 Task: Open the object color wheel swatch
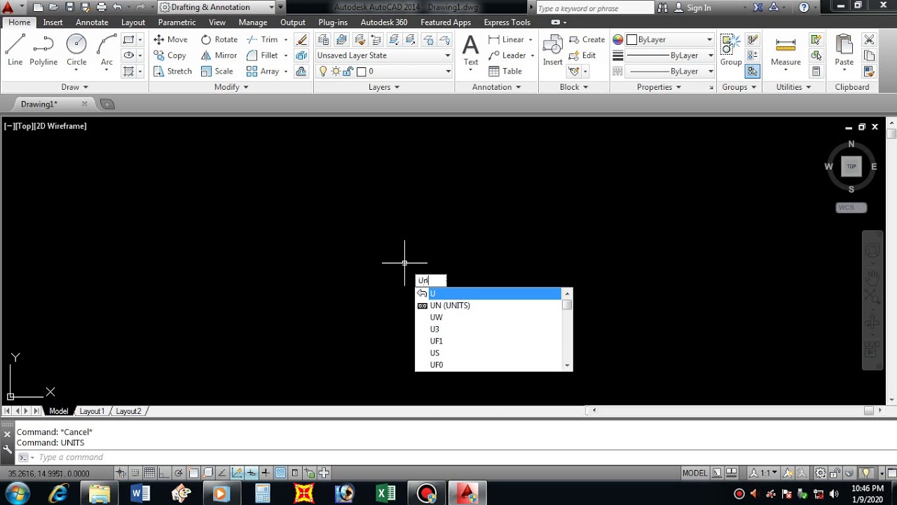(618, 39)
